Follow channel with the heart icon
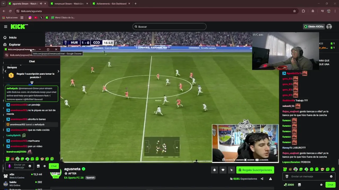 tap(223, 170)
